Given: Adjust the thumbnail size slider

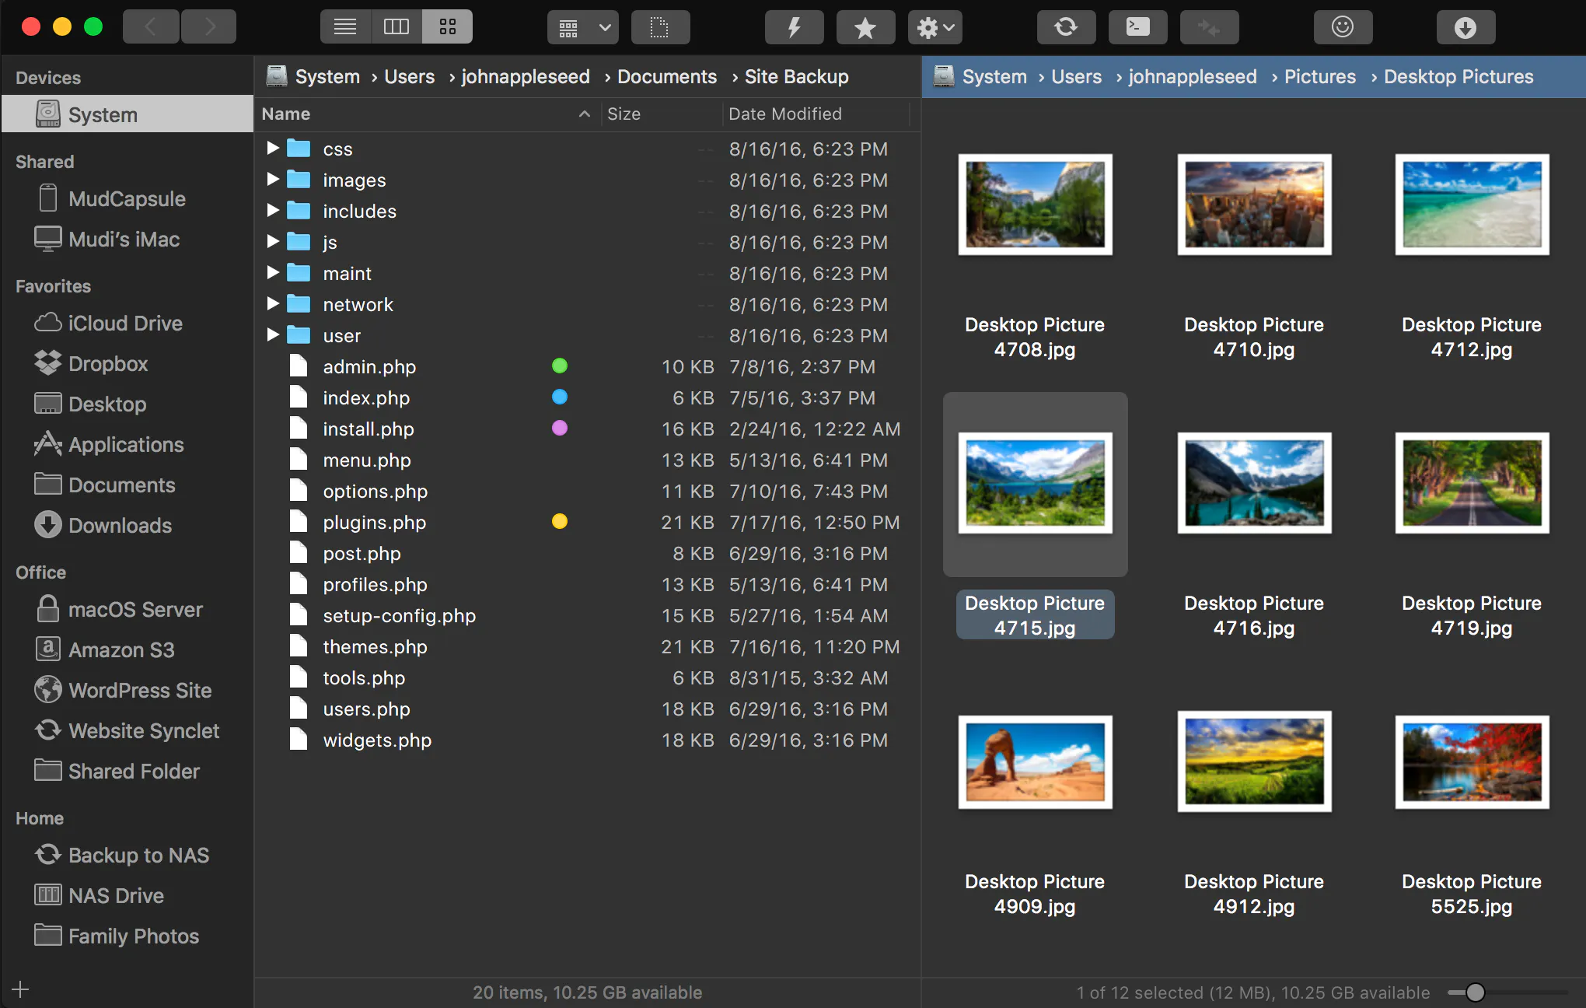Looking at the screenshot, I should click(x=1476, y=992).
